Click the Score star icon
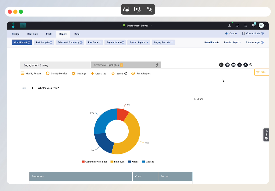 113,73
